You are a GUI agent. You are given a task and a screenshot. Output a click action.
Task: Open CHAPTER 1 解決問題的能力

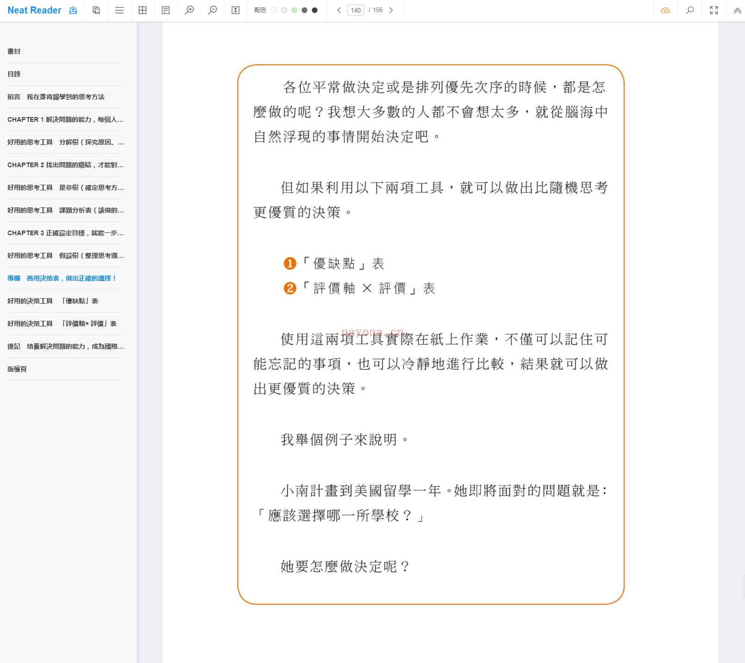point(66,119)
